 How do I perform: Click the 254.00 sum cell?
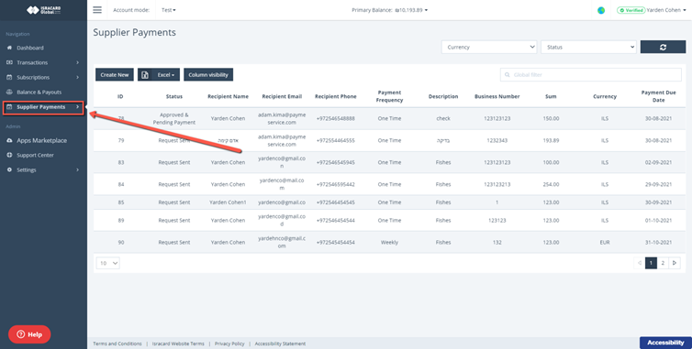coord(551,185)
